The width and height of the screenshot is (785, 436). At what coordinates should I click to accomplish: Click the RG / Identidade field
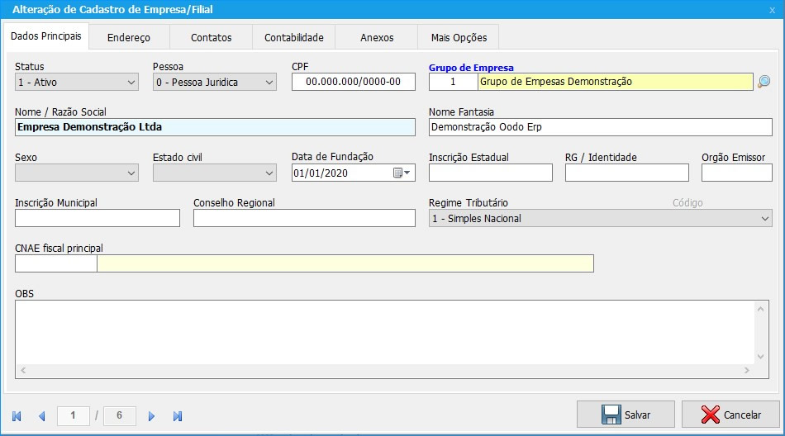pyautogui.click(x=627, y=173)
